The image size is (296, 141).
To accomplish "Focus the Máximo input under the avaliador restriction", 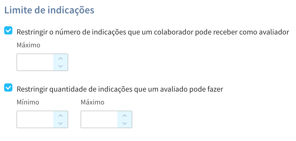I will (x=35, y=62).
